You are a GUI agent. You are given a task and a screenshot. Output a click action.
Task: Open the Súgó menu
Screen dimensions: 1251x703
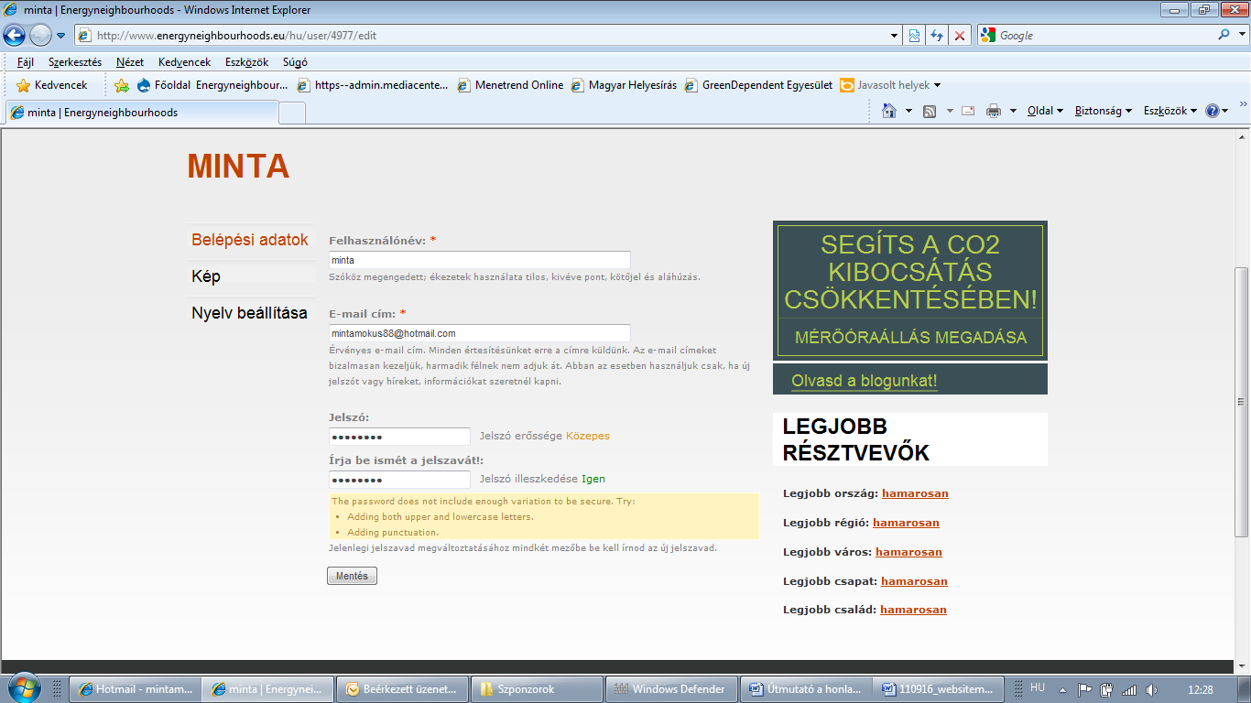(x=295, y=62)
